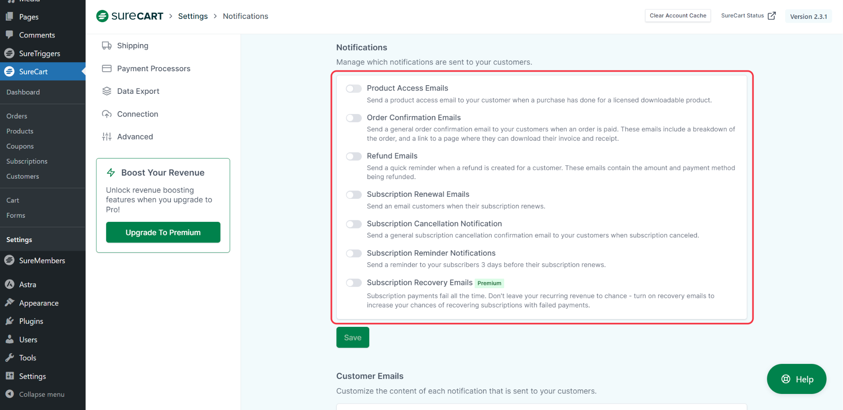Click the Comments bubble icon
This screenshot has height=410, width=843.
pyautogui.click(x=9, y=35)
